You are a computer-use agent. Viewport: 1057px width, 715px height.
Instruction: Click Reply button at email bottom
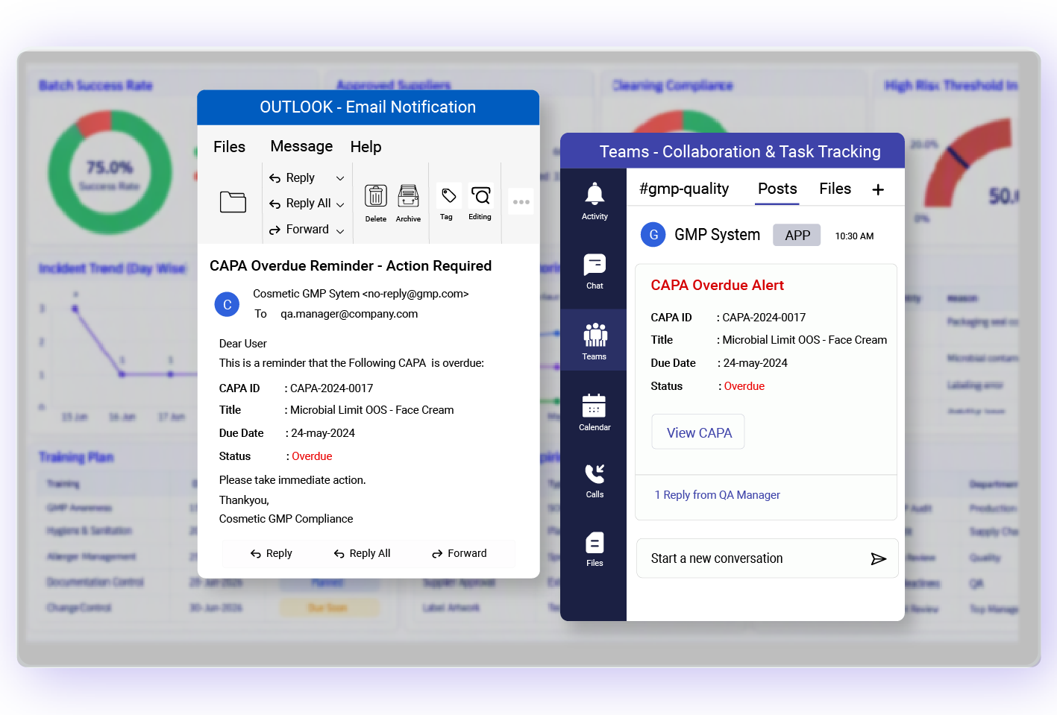click(x=272, y=553)
